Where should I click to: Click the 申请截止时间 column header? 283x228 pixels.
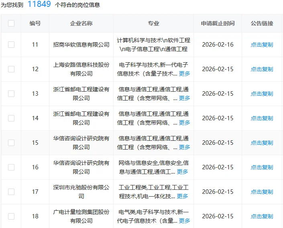218,23
